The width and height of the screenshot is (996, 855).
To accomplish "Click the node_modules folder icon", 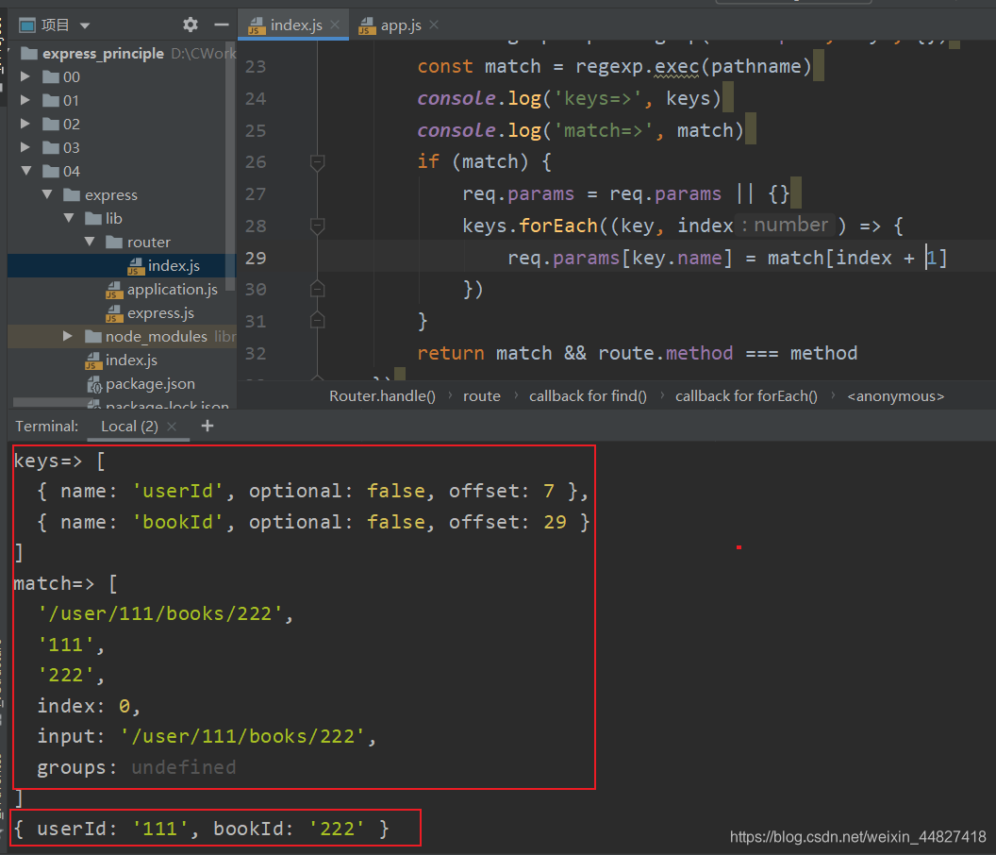I will (93, 336).
